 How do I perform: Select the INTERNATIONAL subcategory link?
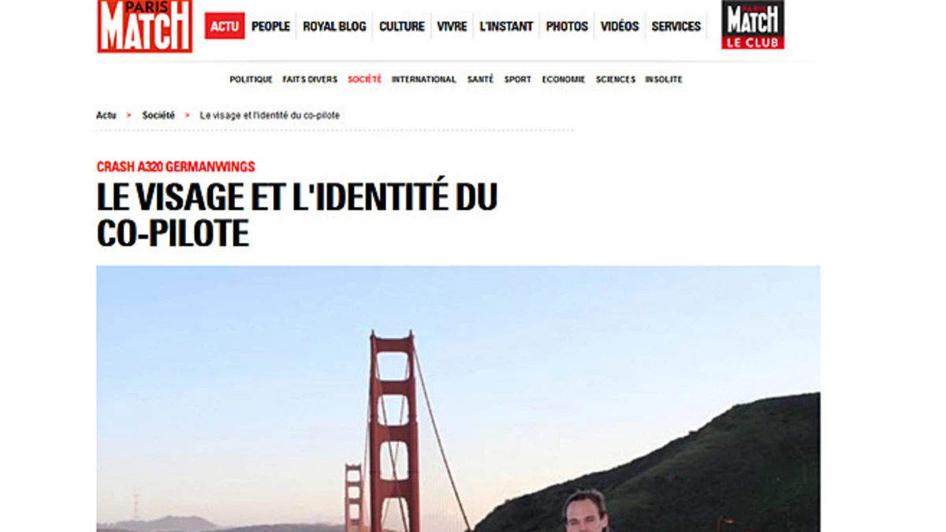click(x=424, y=80)
